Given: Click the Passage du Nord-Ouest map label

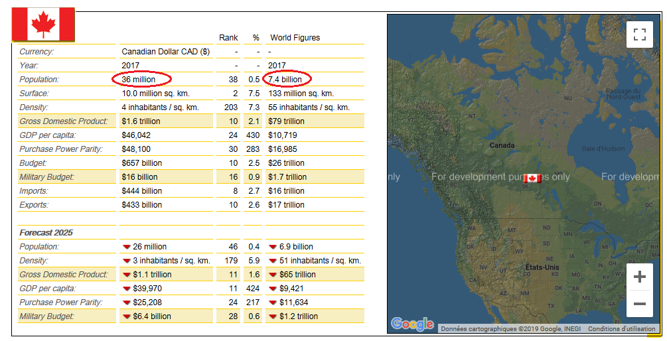Looking at the screenshot, I should pyautogui.click(x=623, y=94).
